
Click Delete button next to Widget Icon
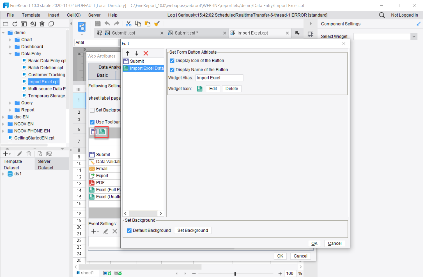232,89
